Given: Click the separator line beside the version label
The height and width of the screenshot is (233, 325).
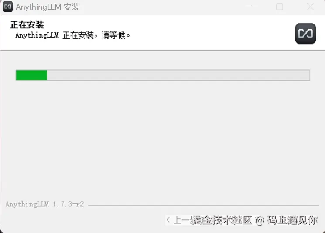Looking at the screenshot, I should click(x=204, y=206).
